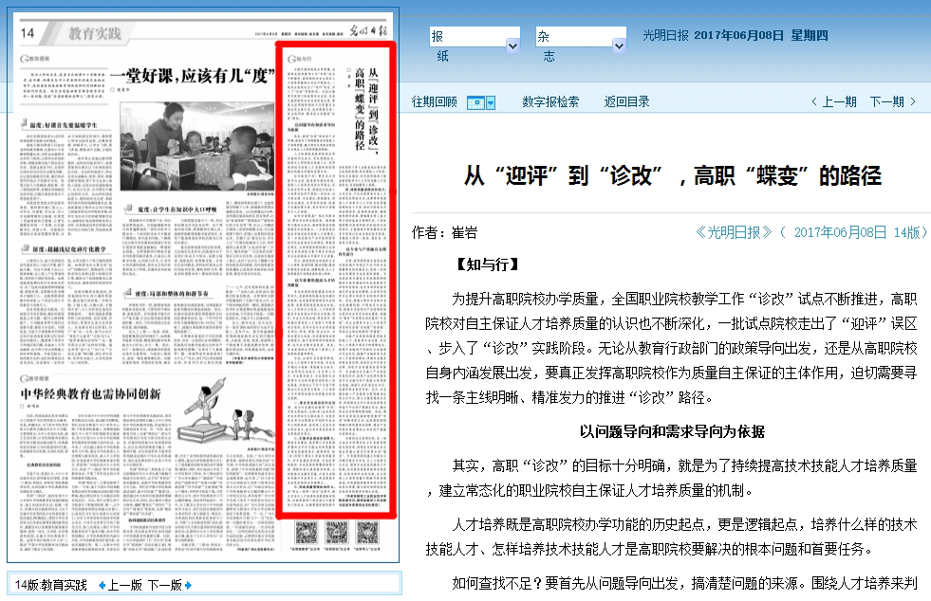Go to next issue via 下一期
This screenshot has height=601, width=931.
click(893, 102)
